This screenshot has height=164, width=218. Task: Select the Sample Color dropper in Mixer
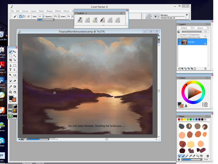[191, 156]
